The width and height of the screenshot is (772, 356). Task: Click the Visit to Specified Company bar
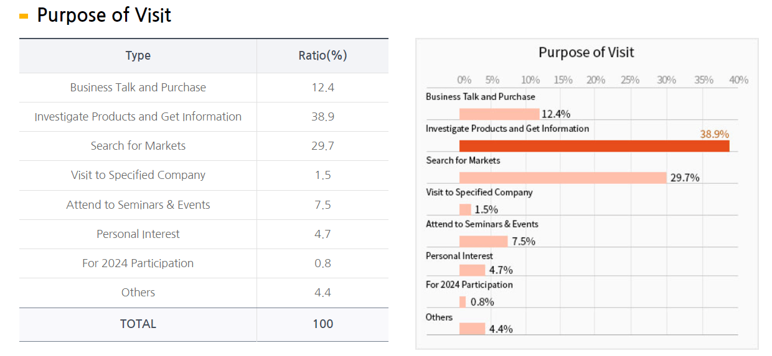pos(465,209)
